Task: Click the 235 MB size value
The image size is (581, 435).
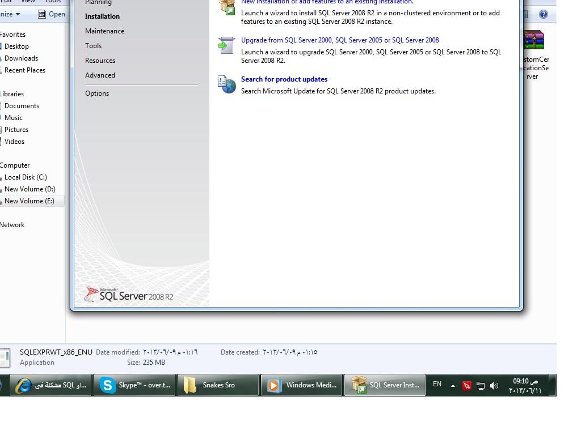Action: click(154, 362)
